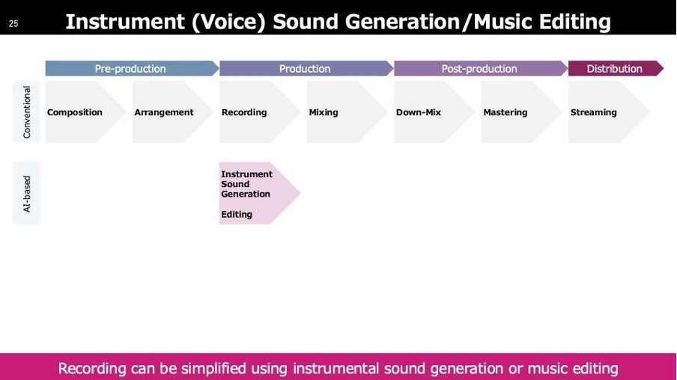Screen dimensions: 677x380
Task: Select the Streaming step arrow
Action: 609,112
